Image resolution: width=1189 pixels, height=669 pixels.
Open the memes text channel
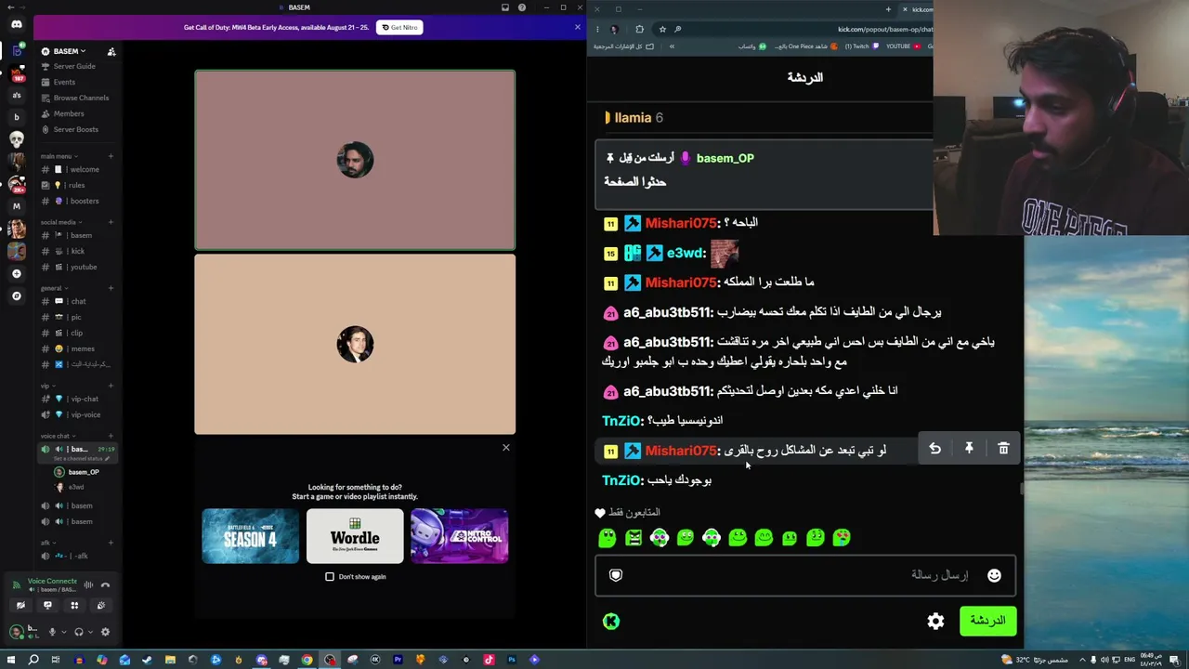76,348
